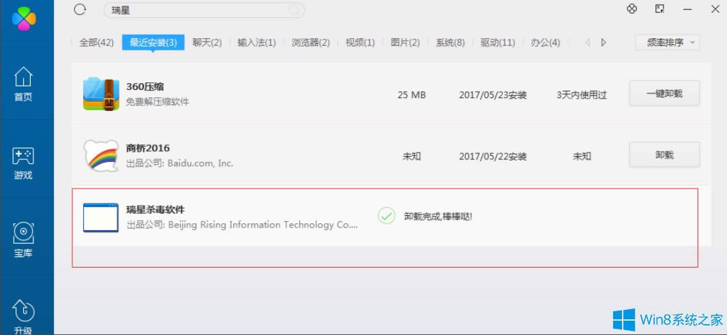Switch to the 系统(8) category
This screenshot has height=335, width=727.
pyautogui.click(x=450, y=43)
